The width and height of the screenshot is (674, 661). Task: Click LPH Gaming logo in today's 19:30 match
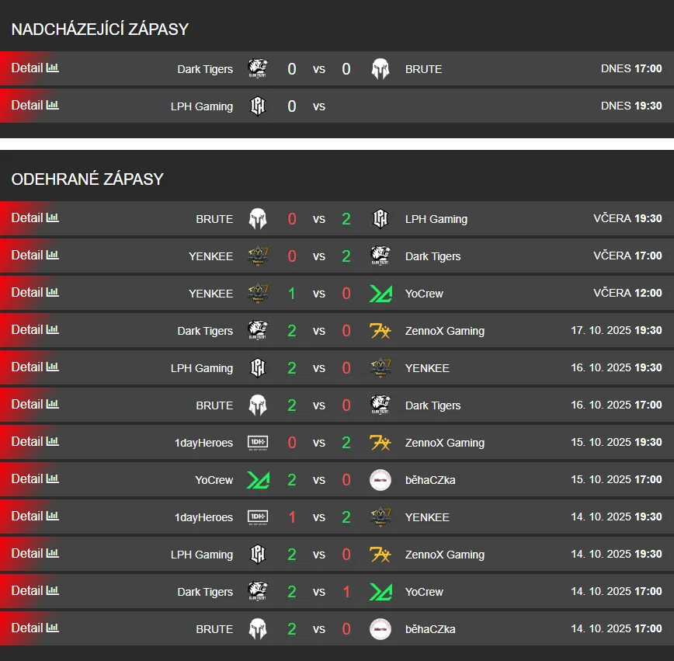(x=258, y=106)
